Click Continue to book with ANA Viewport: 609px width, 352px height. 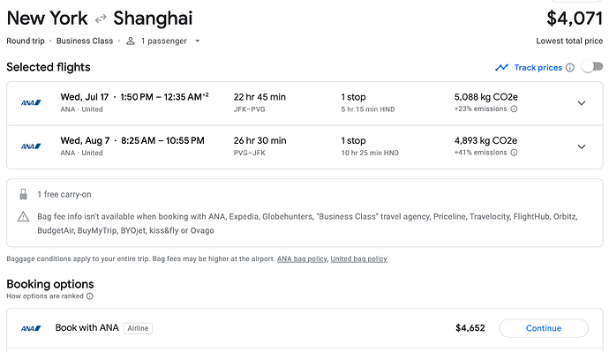click(x=544, y=328)
